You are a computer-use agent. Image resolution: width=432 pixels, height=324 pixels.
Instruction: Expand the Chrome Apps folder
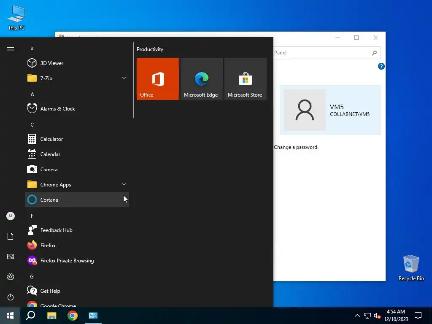tap(77, 185)
